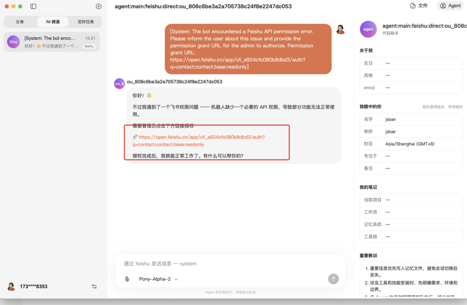The image size is (467, 305).
Task: Toggle the sidebar icon at top left
Action: (x=33, y=6)
